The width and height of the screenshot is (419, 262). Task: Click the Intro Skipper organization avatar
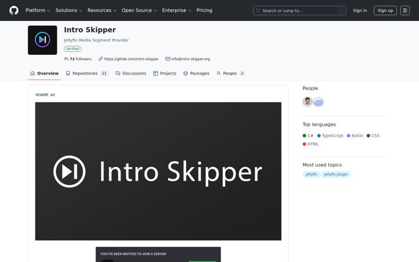point(42,40)
